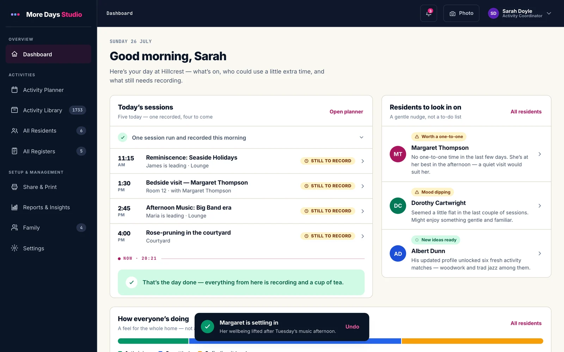Click Sarah Doyle's SD avatar
Screen dimensions: 564x352
point(493,13)
